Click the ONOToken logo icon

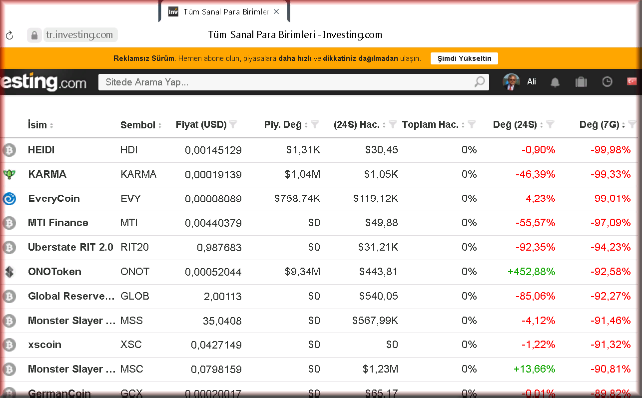pyautogui.click(x=9, y=272)
